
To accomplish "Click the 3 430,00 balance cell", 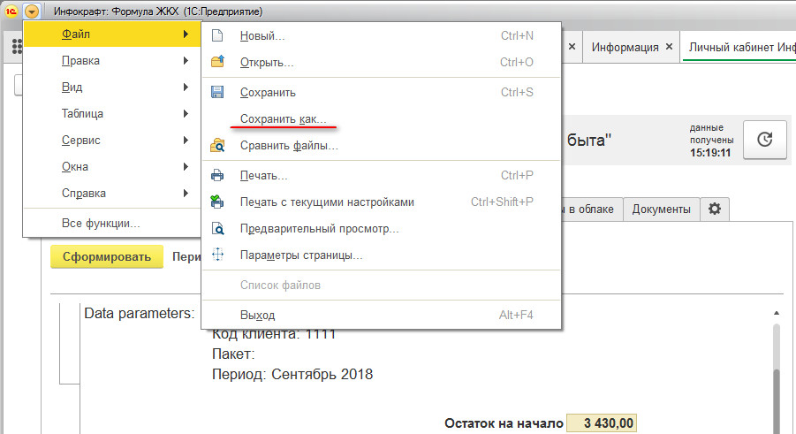I will (602, 423).
